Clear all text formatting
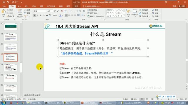Image resolution: width=188 pixels, height=105 pixels. 62,11
